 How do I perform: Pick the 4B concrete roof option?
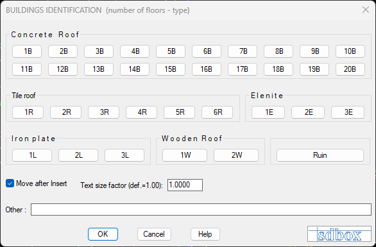pyautogui.click(x=135, y=51)
